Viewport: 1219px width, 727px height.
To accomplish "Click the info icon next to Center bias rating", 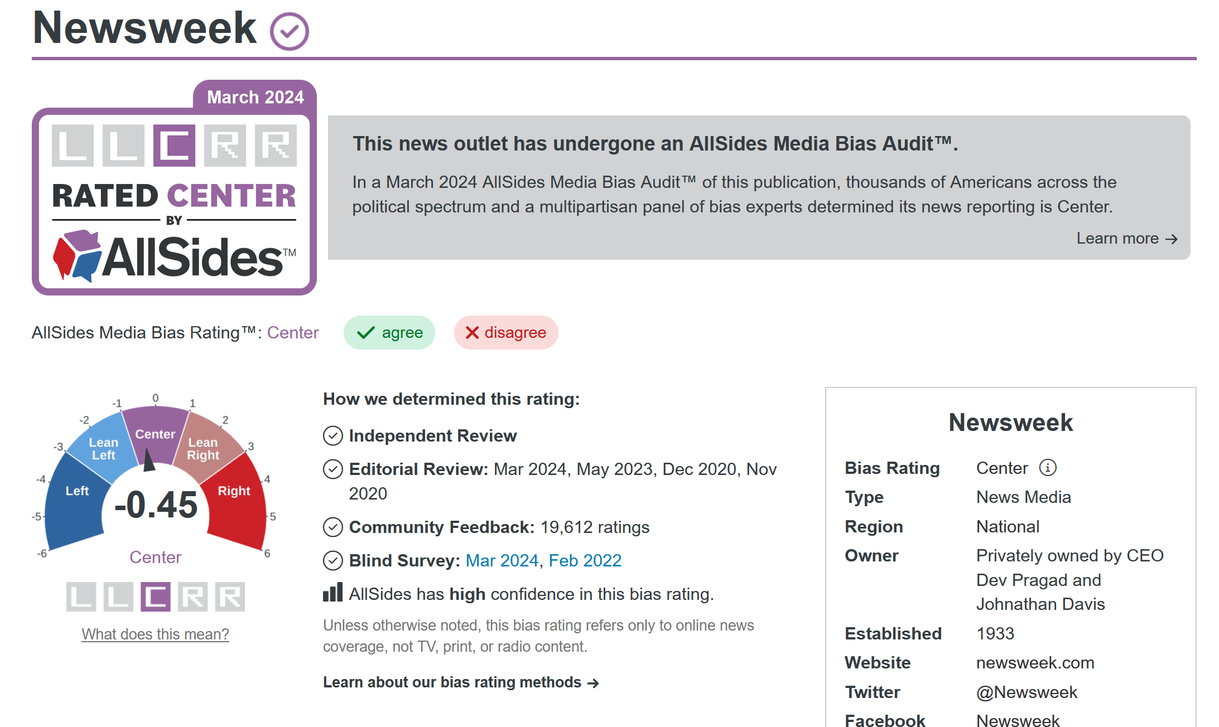I will click(1048, 468).
